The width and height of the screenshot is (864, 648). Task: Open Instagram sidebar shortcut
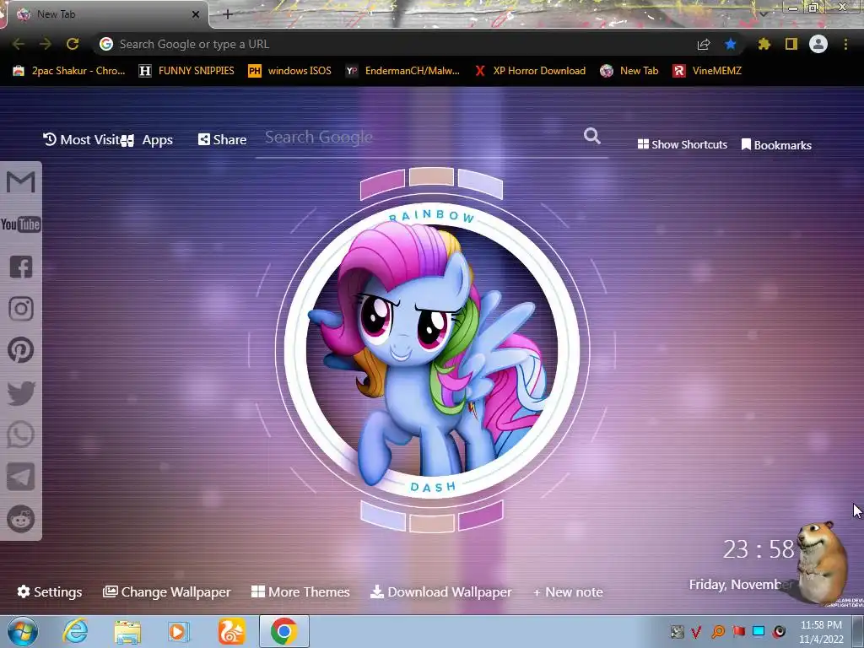(21, 309)
